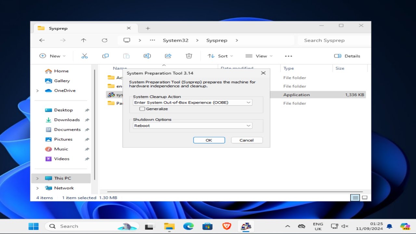Open Home in the navigation pane
The image size is (416, 234).
(61, 71)
